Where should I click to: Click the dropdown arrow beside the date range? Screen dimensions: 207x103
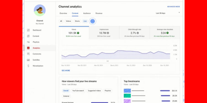pyautogui.click(x=179, y=12)
